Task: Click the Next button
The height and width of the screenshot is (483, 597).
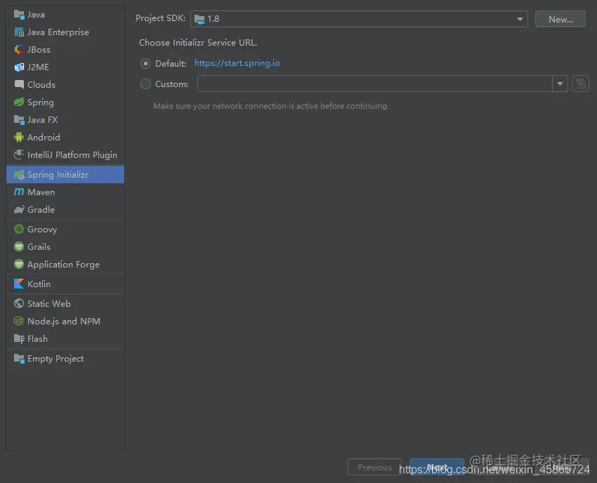Action: pos(437,467)
